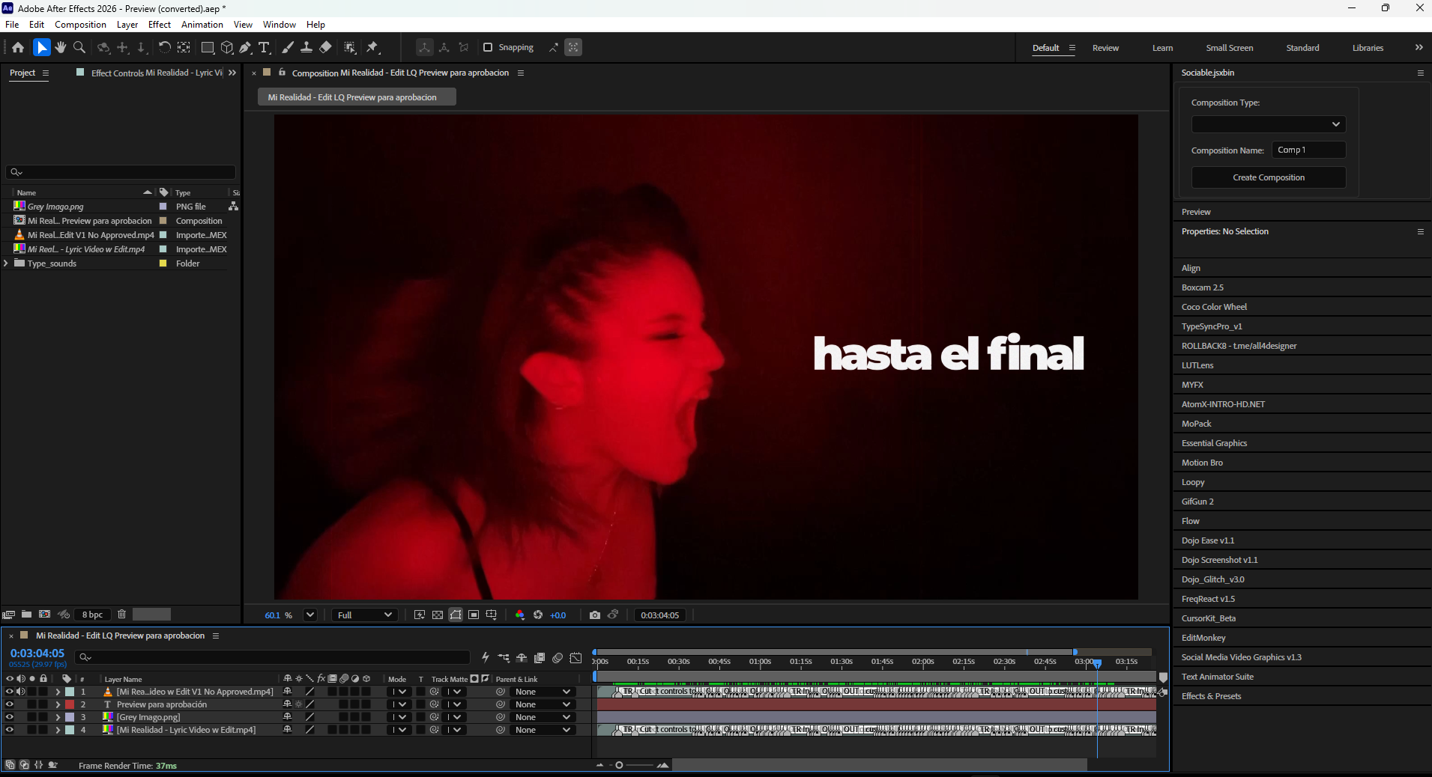Hide layer 1 Mi Rea...ideo video eye
This screenshot has height=777, width=1432.
(x=10, y=692)
